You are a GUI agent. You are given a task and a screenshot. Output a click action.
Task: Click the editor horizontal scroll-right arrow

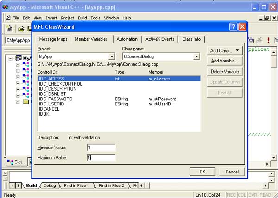click(267, 164)
